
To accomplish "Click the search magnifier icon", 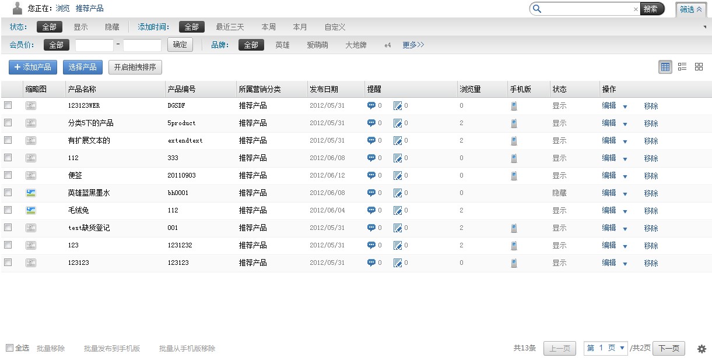I will click(537, 9).
